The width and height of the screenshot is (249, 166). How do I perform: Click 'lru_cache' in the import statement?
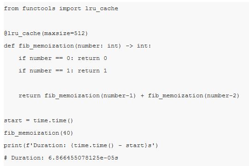(x=102, y=9)
